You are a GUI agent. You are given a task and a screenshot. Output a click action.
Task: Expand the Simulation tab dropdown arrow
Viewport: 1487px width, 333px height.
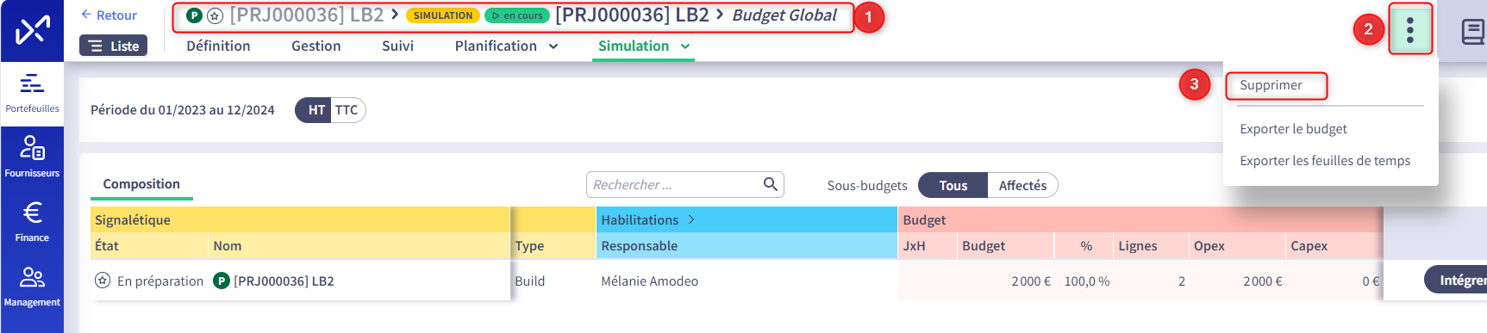click(x=685, y=46)
